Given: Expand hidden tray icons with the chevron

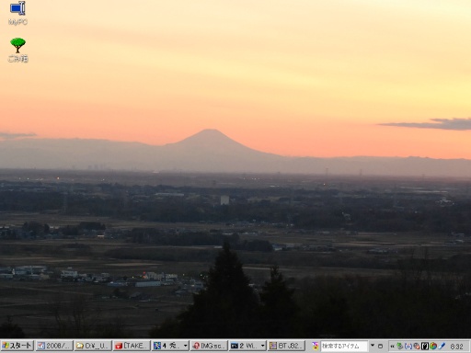Looking at the screenshot, I should 392,346.
